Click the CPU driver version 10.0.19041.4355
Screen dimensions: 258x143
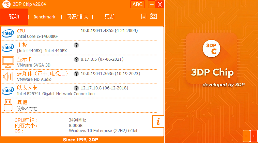(x=109, y=31)
